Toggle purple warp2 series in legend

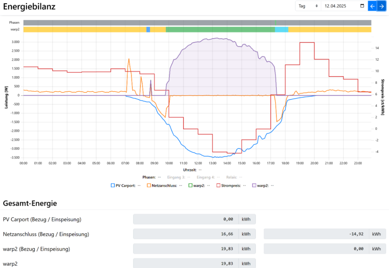tap(264, 185)
